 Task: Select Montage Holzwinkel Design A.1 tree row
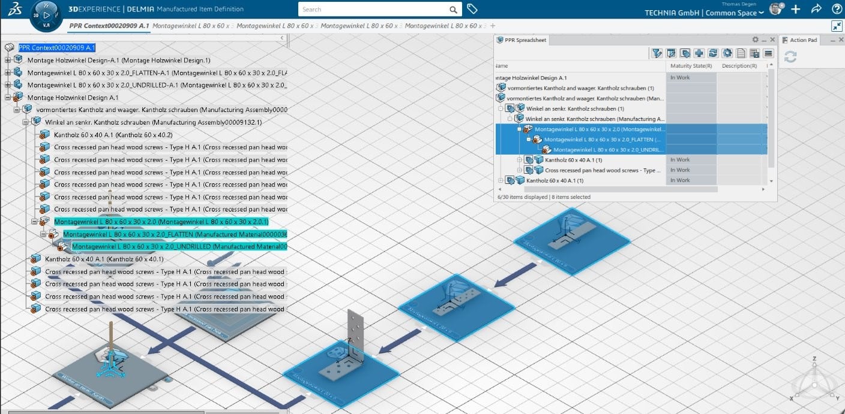coord(73,98)
